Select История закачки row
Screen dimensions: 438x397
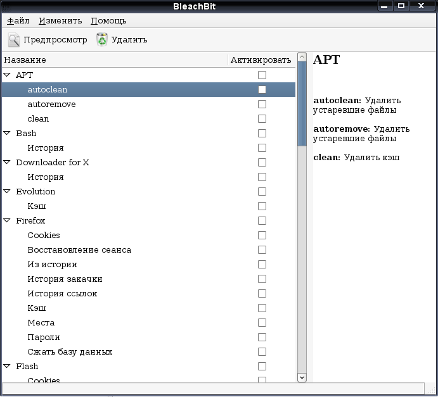[148, 279]
